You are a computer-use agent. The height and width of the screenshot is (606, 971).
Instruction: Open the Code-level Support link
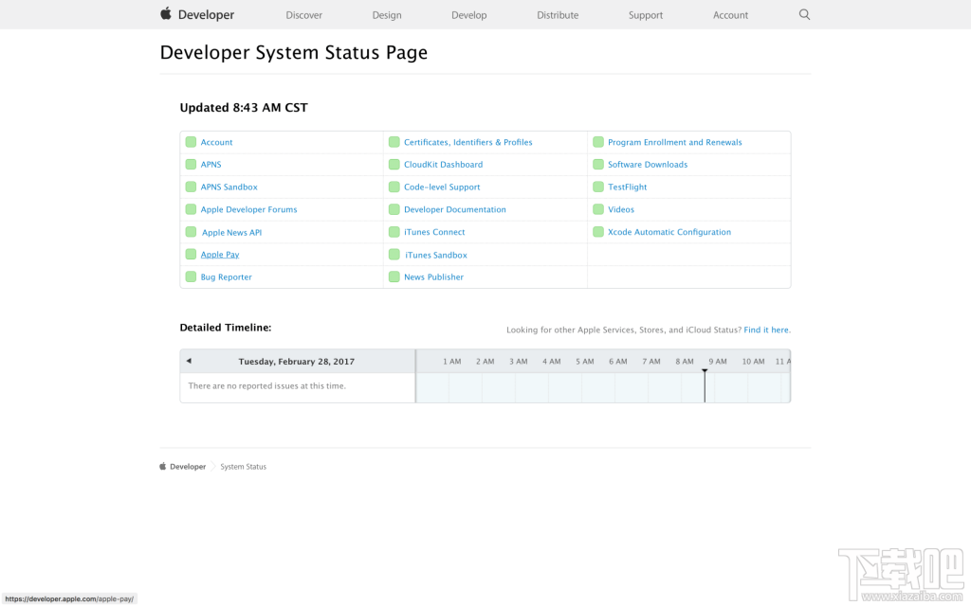tap(442, 187)
